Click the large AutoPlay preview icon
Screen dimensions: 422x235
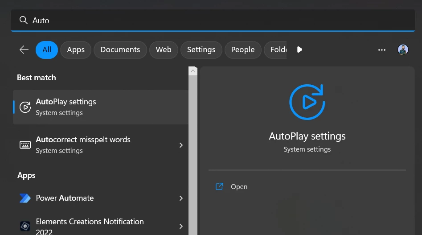[x=307, y=102]
